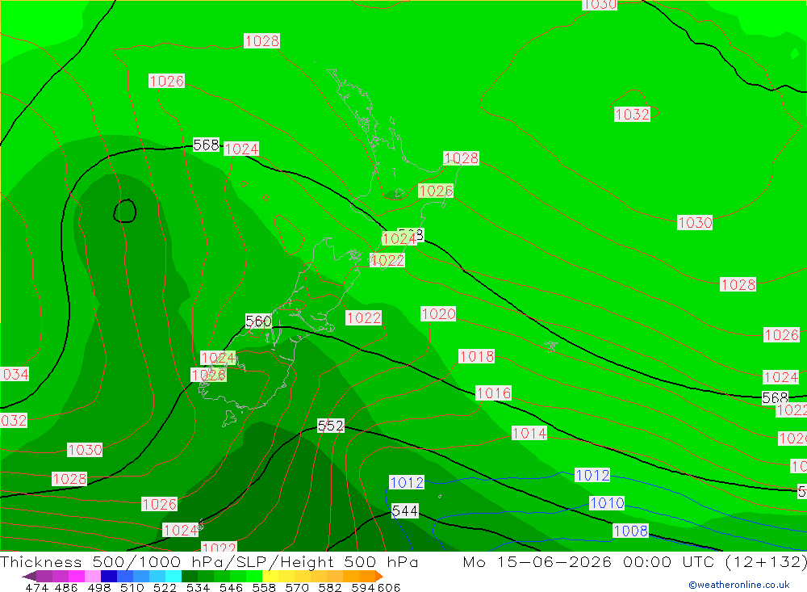Select the red 1014 isobar label

click(529, 434)
